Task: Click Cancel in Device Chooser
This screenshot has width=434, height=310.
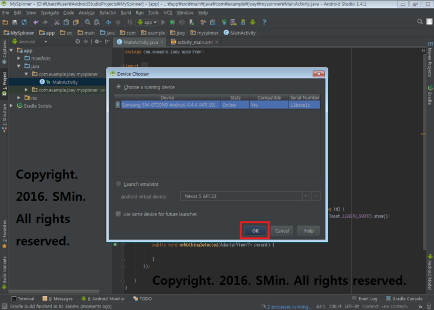Action: tap(282, 231)
